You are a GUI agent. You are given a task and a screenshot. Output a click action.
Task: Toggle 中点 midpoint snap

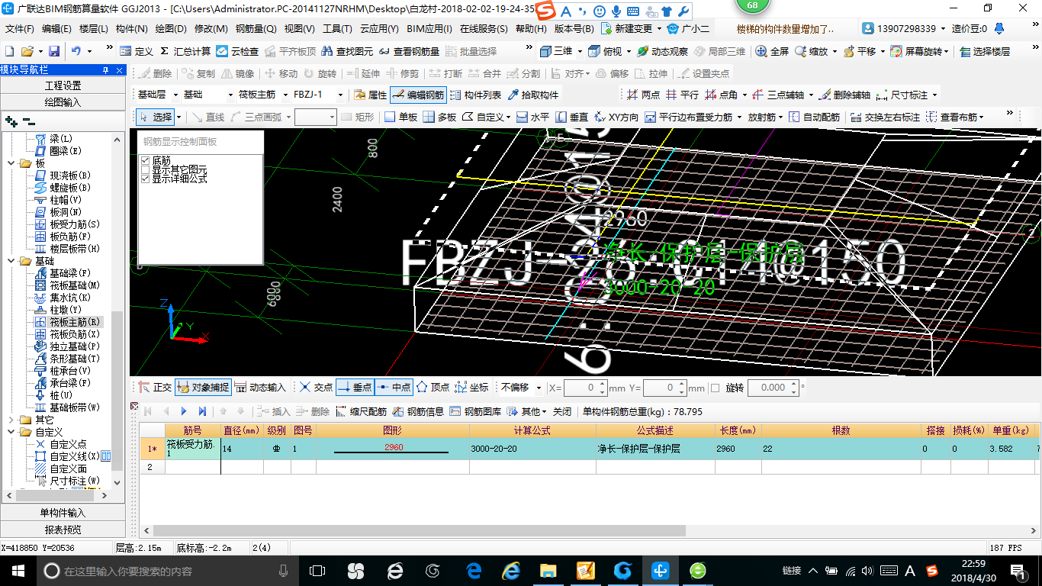point(394,388)
